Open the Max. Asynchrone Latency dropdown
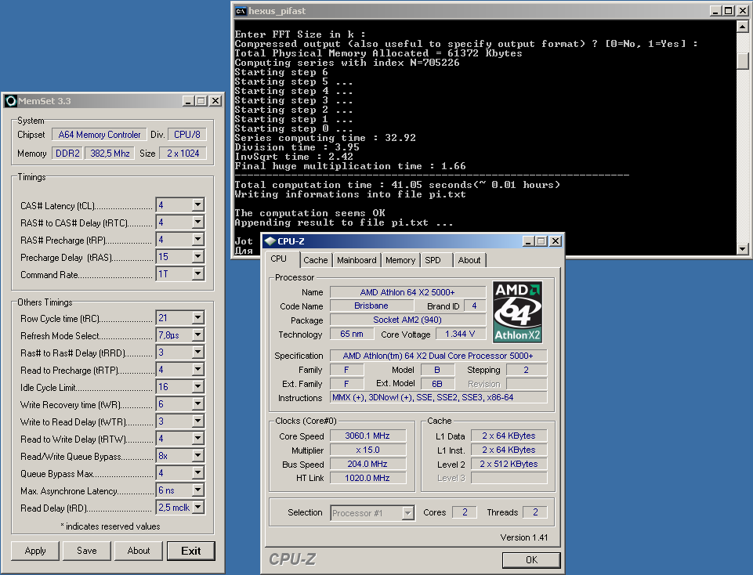 197,490
